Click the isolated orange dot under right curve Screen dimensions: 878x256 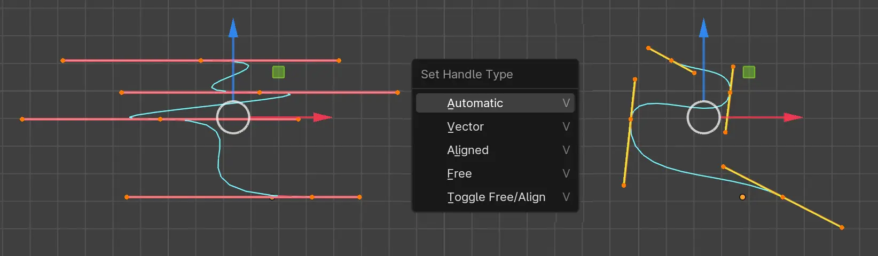[742, 197]
